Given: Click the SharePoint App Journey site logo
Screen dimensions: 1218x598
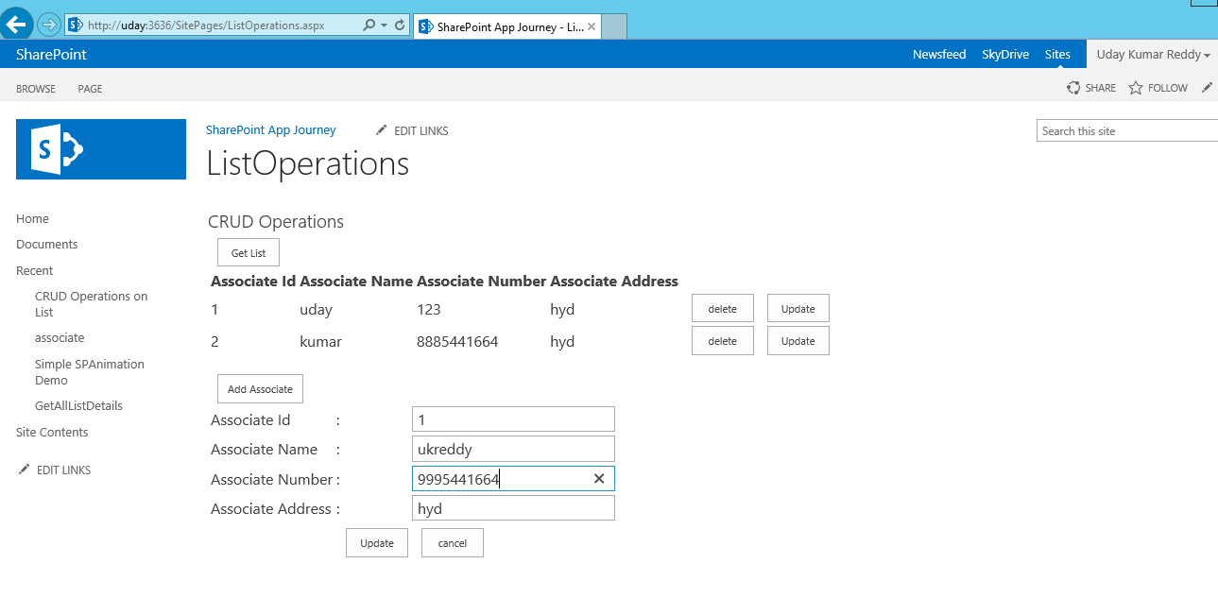Looking at the screenshot, I should point(100,149).
